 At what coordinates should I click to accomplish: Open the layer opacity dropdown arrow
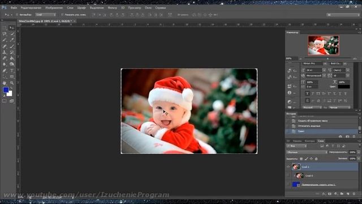coord(359,152)
